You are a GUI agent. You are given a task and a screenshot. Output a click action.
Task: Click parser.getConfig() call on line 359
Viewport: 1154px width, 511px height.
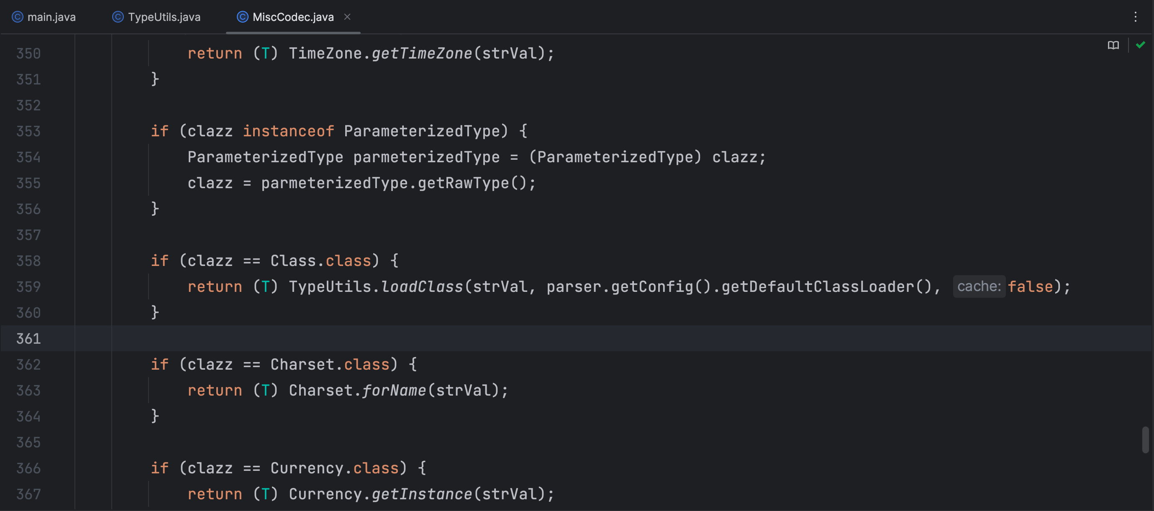(x=628, y=286)
